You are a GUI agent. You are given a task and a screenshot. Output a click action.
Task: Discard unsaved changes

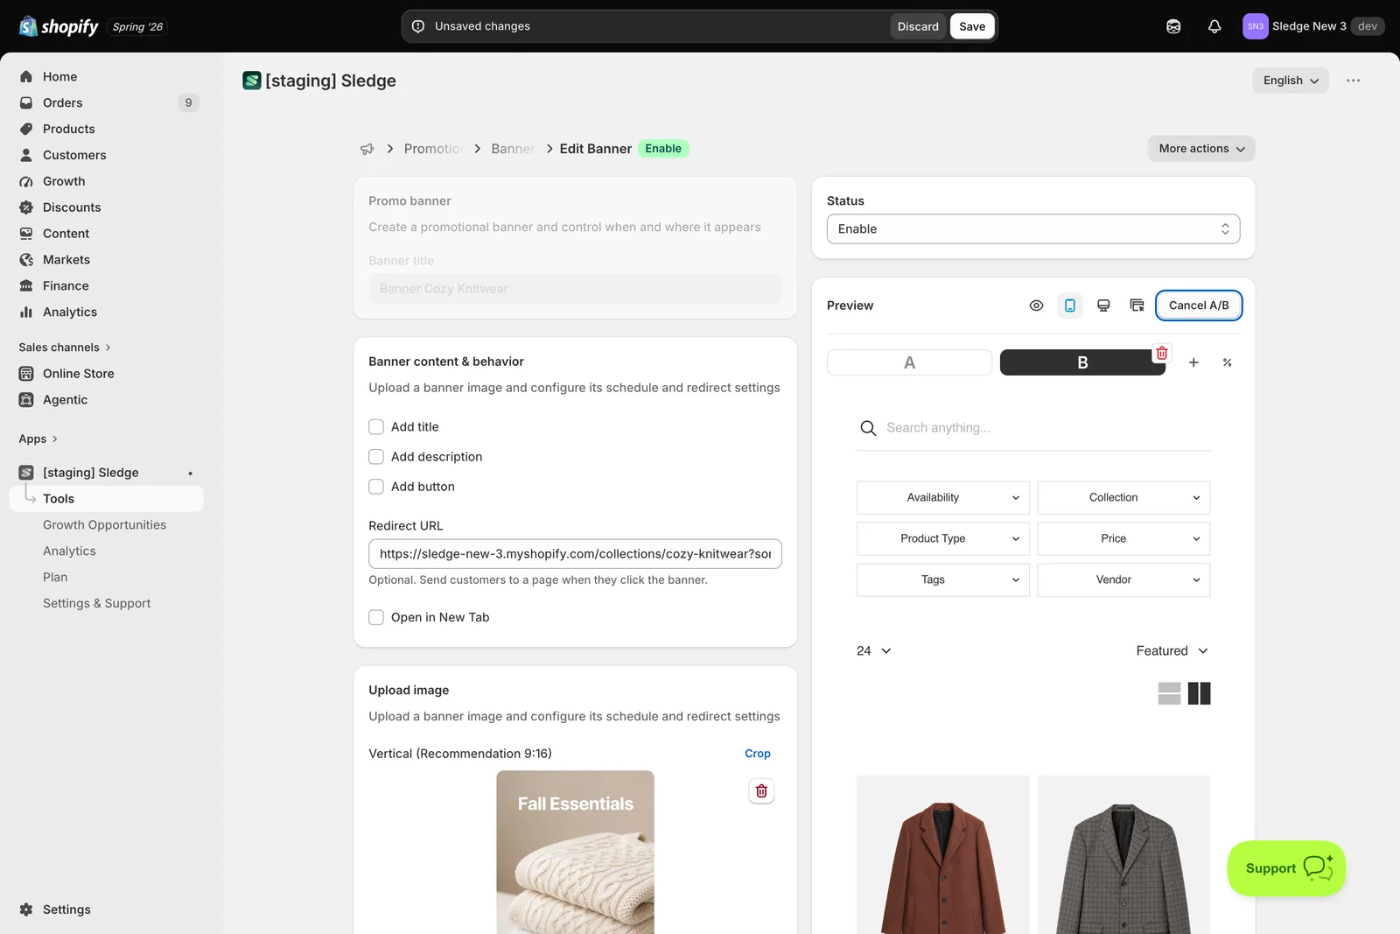point(918,26)
